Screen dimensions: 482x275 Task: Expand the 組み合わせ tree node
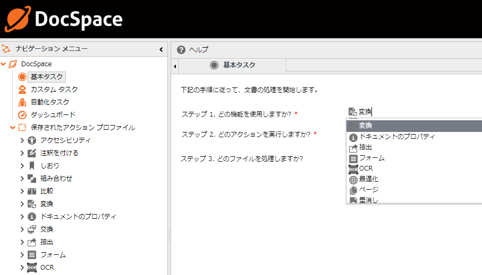pos(22,179)
